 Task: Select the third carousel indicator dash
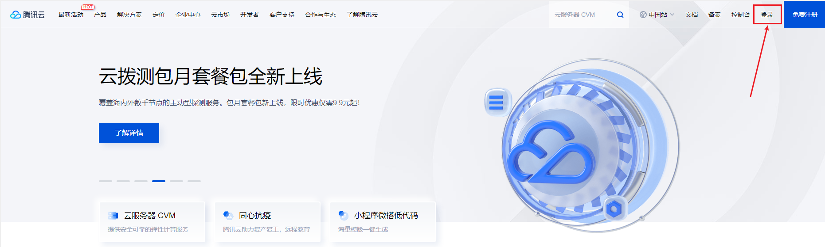click(x=141, y=181)
